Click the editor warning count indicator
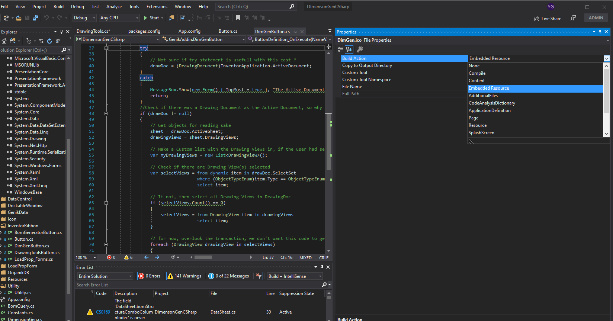Image resolution: width=613 pixels, height=321 pixels. click(128, 257)
